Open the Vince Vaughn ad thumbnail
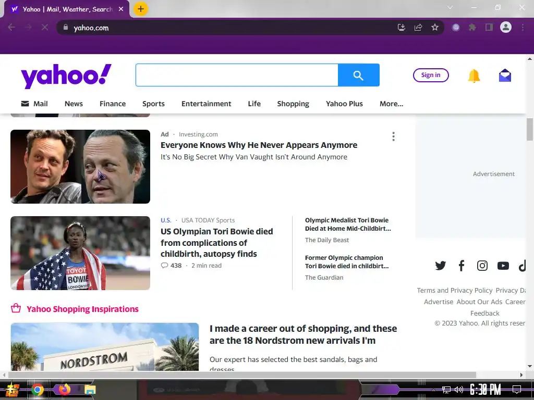Viewport: 534px width, 400px height. [x=80, y=167]
